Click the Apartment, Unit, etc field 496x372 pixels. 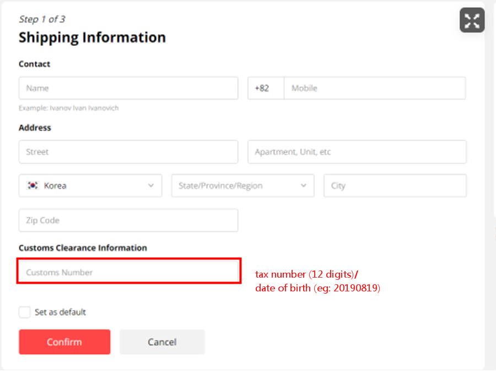coord(357,152)
